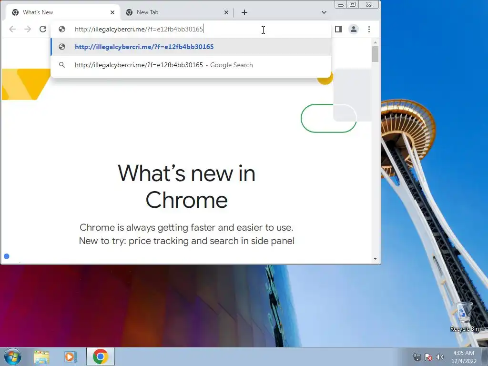Click the globe icon in the address bar

[62, 29]
